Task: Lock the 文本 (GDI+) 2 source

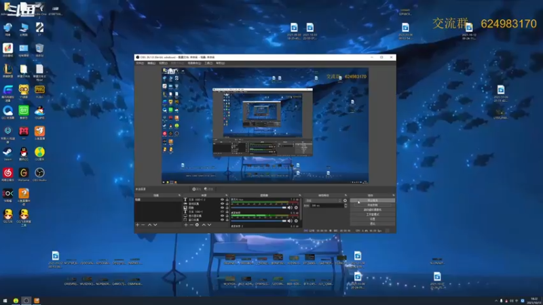Action: point(227,199)
